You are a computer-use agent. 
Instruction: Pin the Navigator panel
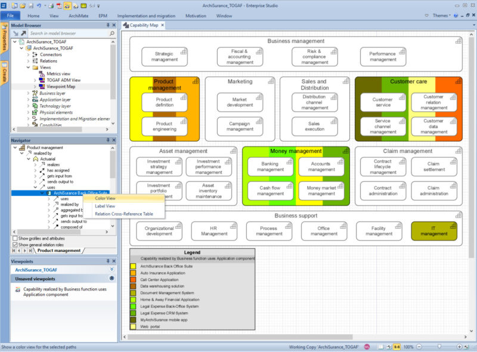[x=108, y=140]
